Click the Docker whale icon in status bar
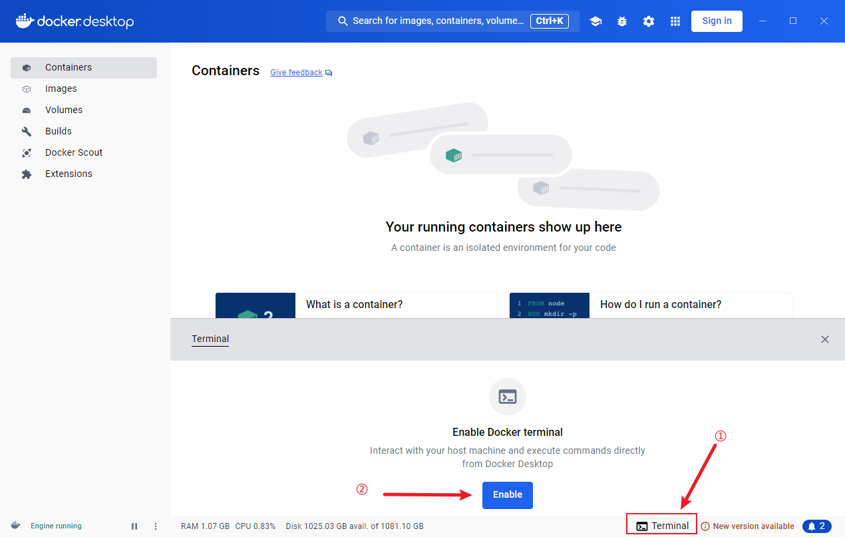 tap(15, 526)
